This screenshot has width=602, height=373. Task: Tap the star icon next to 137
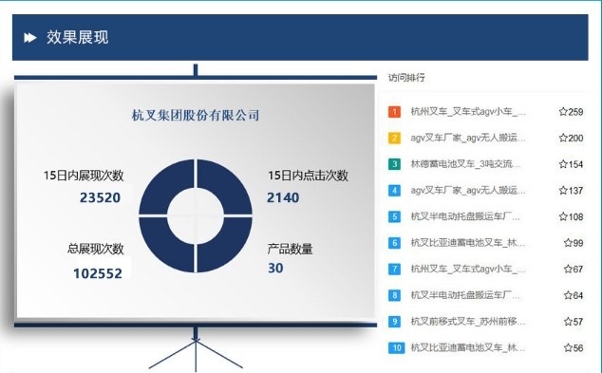(x=563, y=191)
